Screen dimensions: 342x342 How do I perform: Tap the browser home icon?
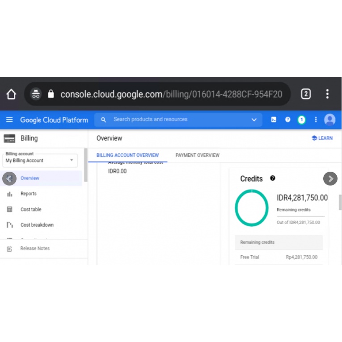(11, 94)
